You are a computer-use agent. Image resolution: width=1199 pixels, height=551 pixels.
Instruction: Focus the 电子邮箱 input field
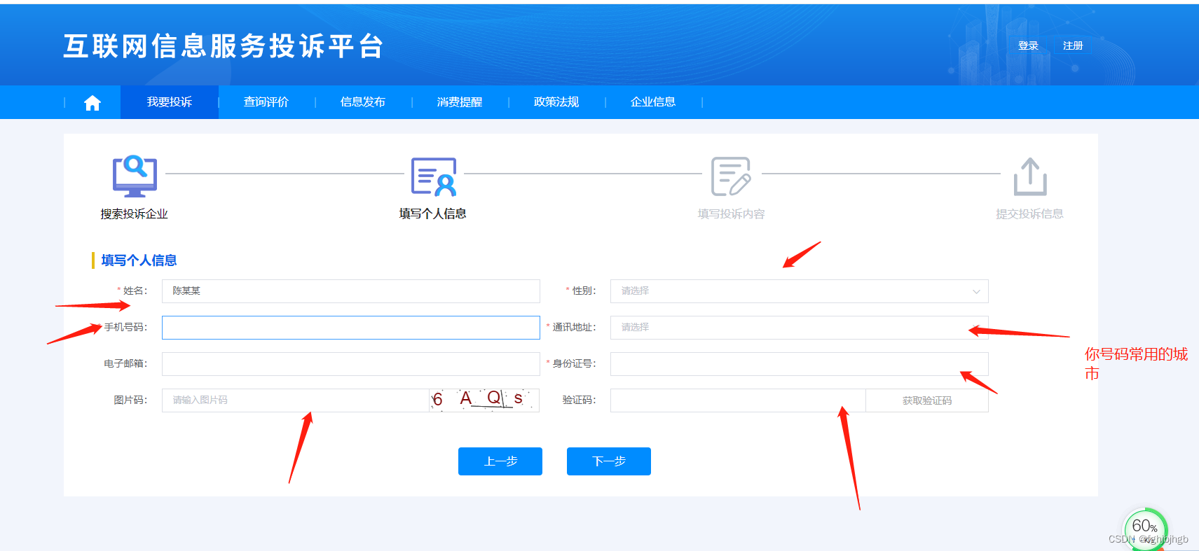[x=350, y=364]
